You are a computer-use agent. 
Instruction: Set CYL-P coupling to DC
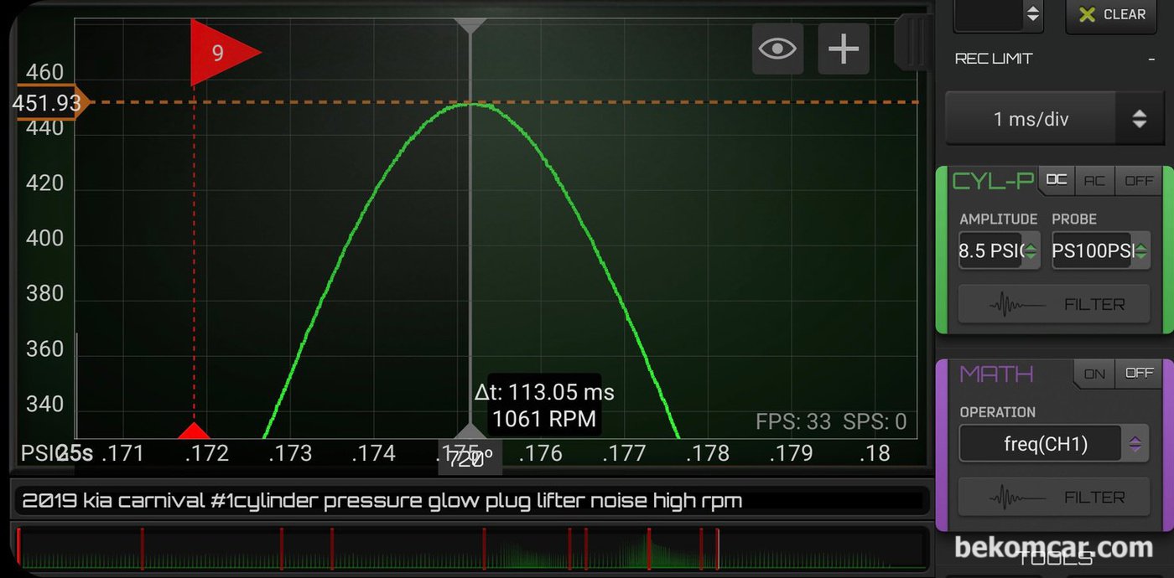(1057, 180)
